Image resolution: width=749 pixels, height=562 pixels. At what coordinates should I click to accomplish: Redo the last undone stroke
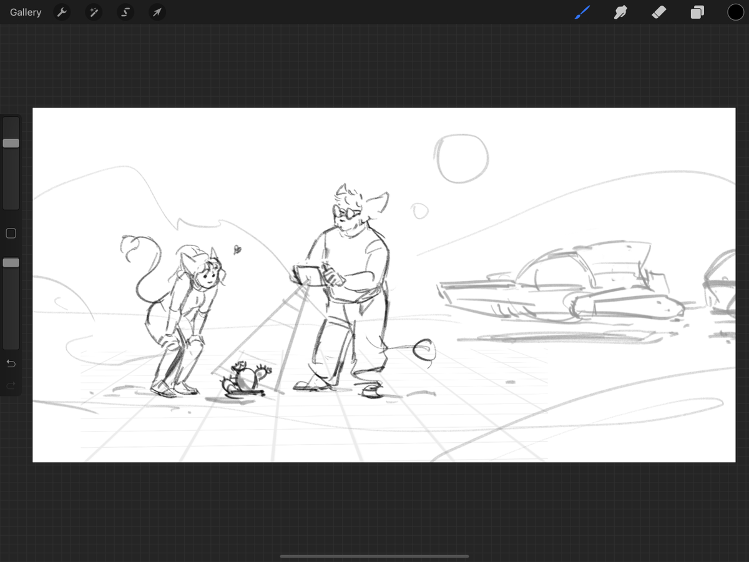pos(11,385)
